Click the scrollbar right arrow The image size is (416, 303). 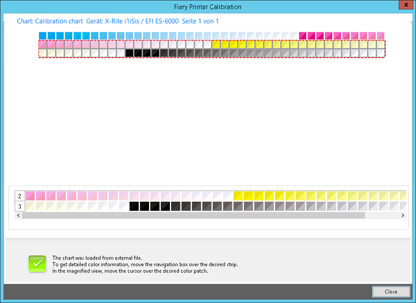(402, 215)
